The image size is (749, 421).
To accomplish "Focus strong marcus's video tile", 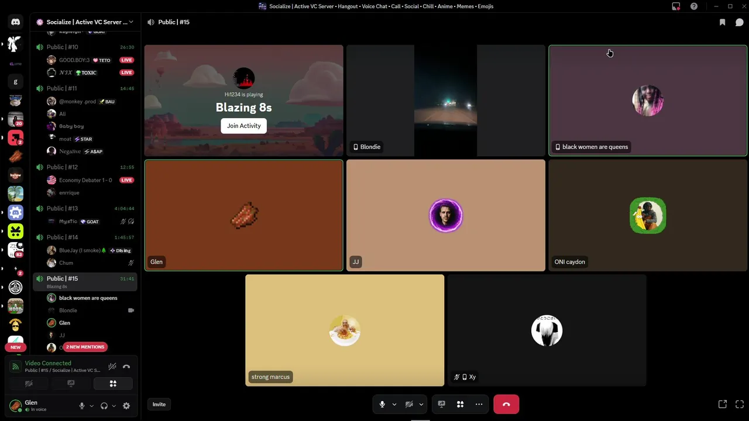I will (345, 330).
